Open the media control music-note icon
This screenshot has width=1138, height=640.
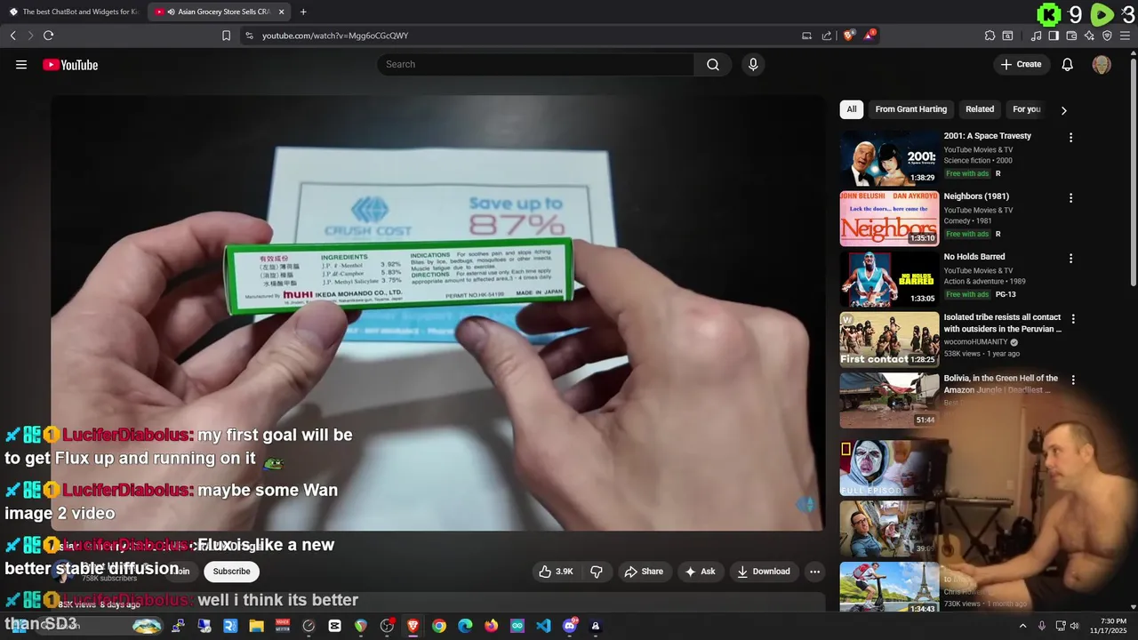pos(1036,36)
